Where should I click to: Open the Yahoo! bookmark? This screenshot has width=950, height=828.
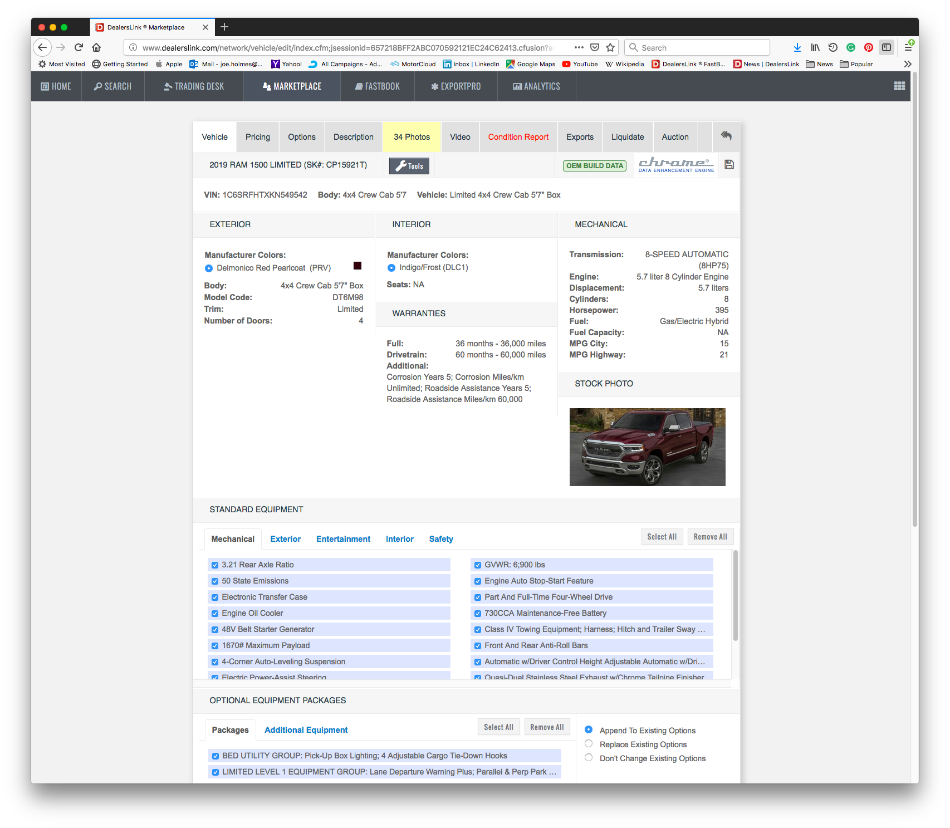pos(286,64)
